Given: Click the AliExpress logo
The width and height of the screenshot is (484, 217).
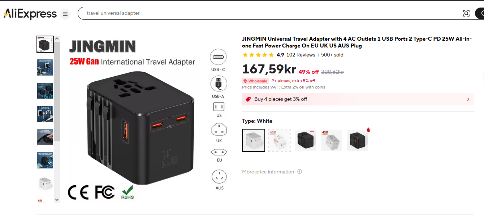Looking at the screenshot, I should coord(30,14).
